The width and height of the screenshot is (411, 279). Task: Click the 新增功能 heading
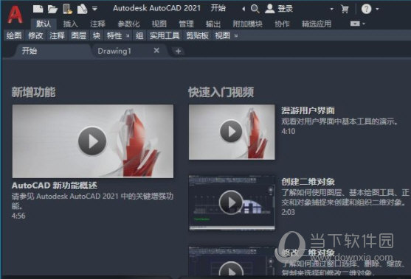click(33, 92)
